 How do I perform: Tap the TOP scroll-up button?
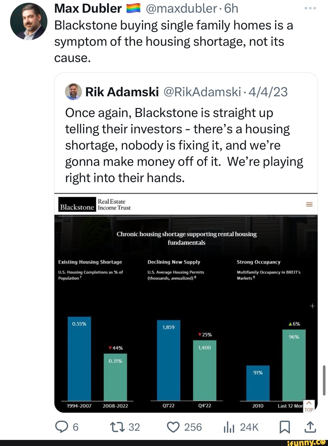tap(309, 406)
